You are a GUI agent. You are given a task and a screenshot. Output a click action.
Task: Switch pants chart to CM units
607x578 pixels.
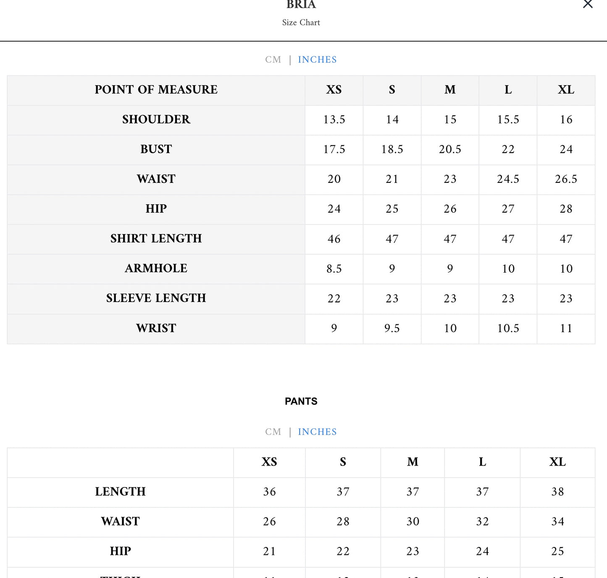273,432
